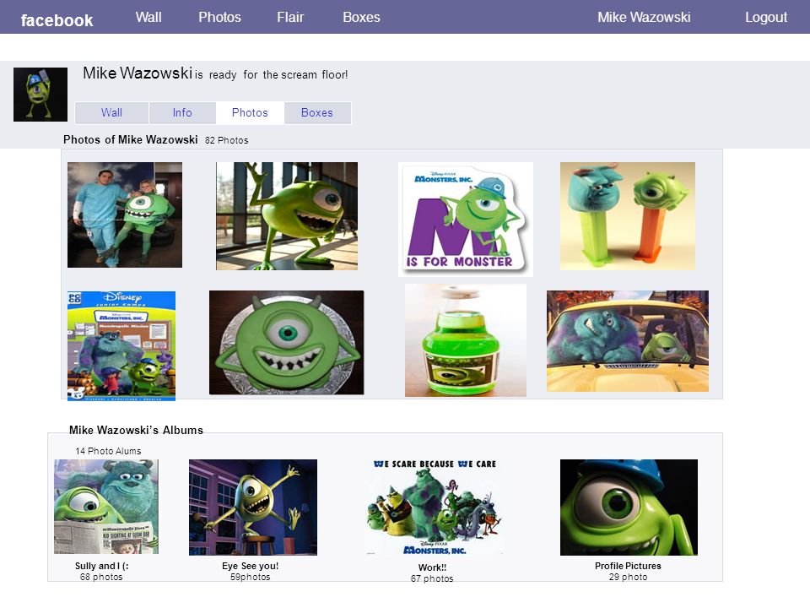This screenshot has height=608, width=810.
Task: Open the green bottle photo
Action: pyautogui.click(x=466, y=340)
